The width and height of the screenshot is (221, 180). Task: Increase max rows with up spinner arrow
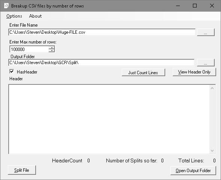click(x=52, y=48)
